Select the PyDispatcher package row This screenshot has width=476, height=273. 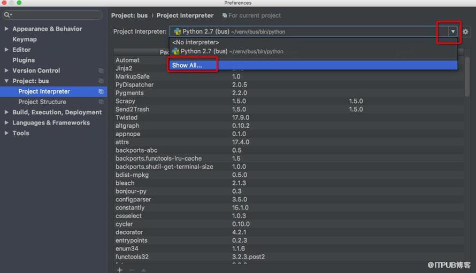pos(288,84)
